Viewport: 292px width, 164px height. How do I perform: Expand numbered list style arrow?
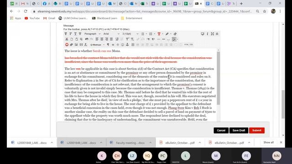(154, 34)
